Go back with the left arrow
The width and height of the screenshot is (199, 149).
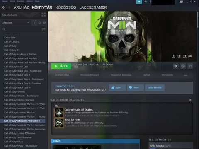(4, 7)
